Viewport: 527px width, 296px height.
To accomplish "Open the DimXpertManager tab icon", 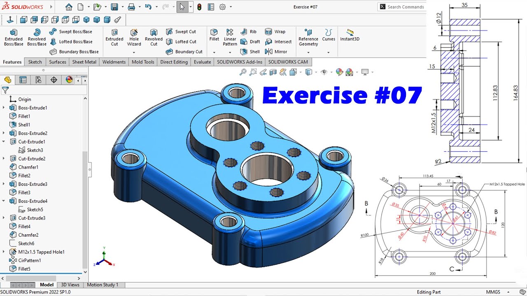I will 54,80.
